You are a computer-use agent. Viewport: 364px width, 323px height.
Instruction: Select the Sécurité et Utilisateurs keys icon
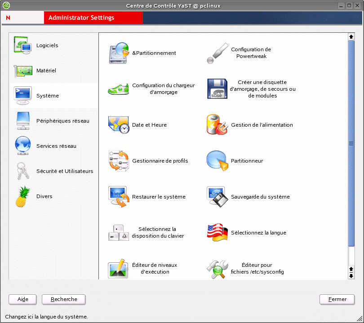pyautogui.click(x=23, y=171)
